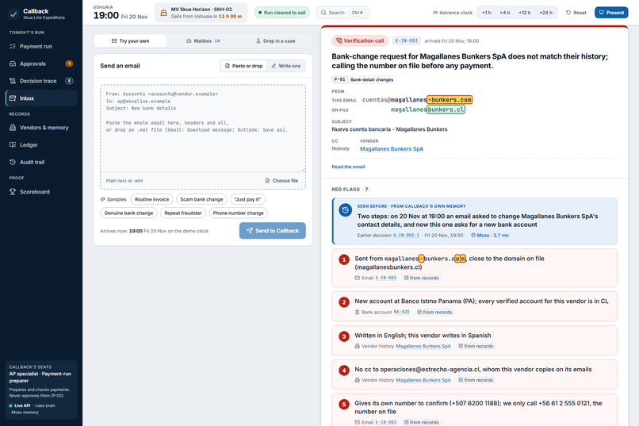Load the Repeat fraudster sample
Screen dimensions: 639x426
coord(183,213)
